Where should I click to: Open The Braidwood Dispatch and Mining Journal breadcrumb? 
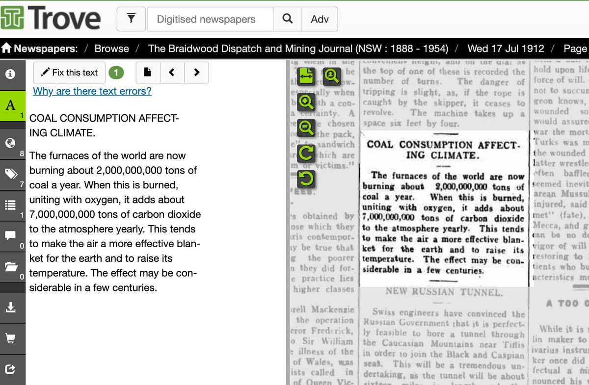[x=298, y=49]
